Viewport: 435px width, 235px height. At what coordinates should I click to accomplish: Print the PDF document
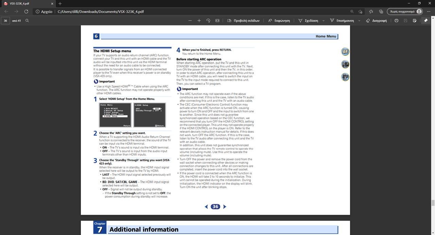(x=396, y=21)
